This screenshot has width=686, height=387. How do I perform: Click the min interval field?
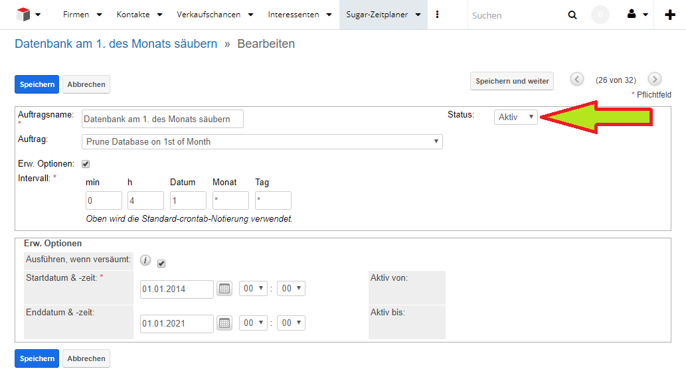tap(104, 200)
